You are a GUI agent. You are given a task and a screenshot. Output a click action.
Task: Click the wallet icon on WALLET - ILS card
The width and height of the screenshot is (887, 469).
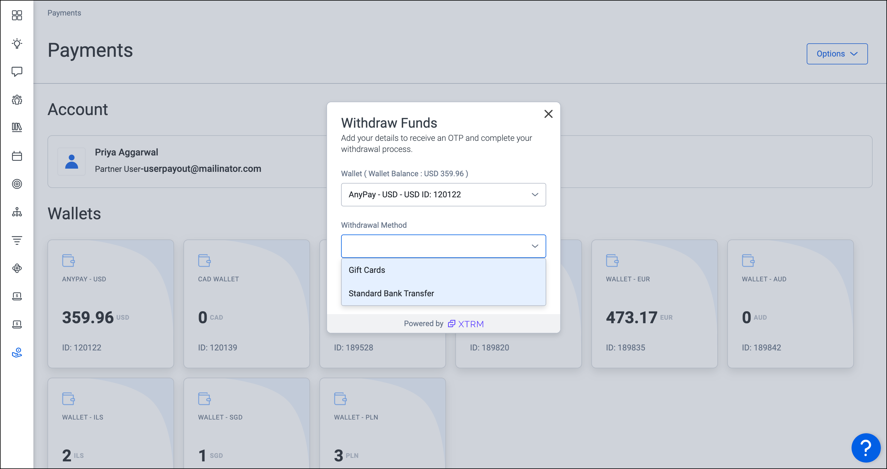tap(68, 399)
